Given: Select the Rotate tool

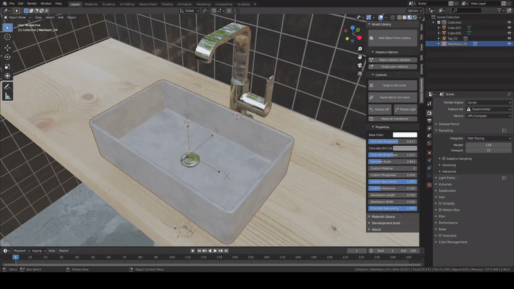Looking at the screenshot, I should tap(8, 57).
